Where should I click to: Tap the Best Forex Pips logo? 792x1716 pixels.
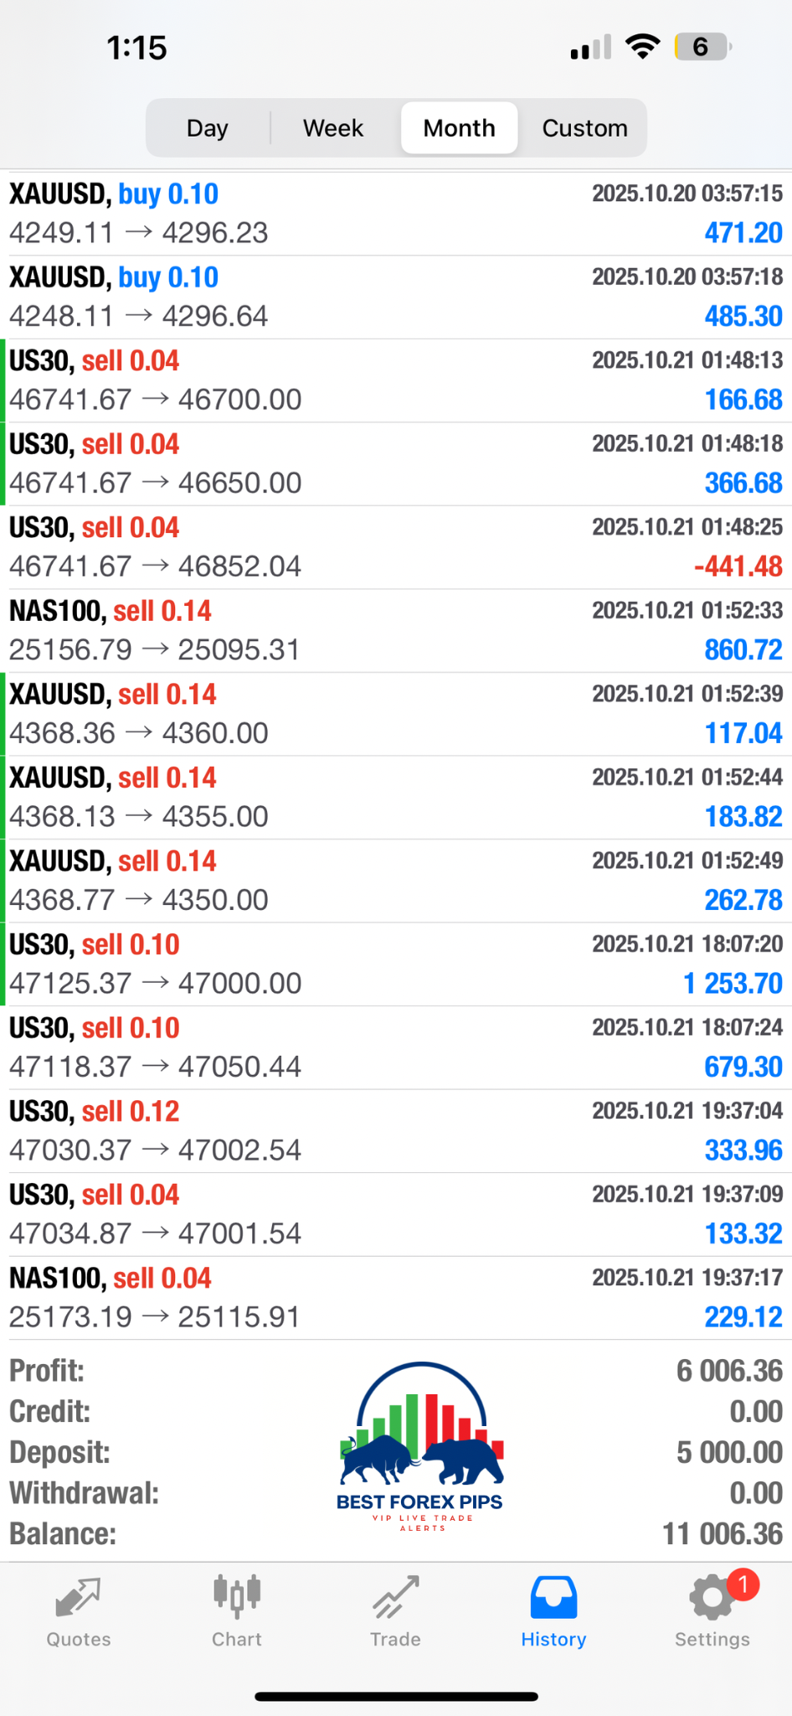pos(420,1448)
